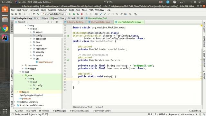Open settings via the wrench icon

tap(122, 14)
